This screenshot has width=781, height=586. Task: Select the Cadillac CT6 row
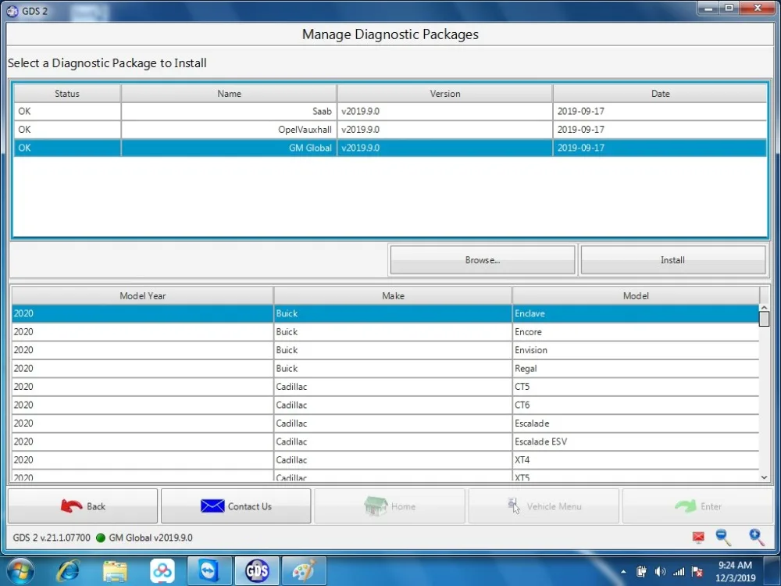[385, 405]
